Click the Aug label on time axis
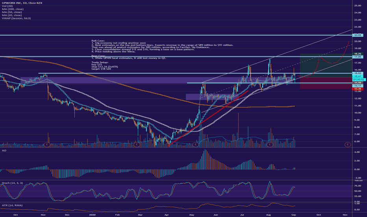This screenshot has height=217, width=367. pos(269,215)
